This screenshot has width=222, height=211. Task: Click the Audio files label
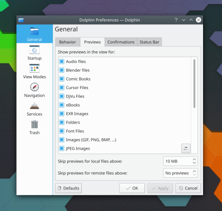pos(76,62)
